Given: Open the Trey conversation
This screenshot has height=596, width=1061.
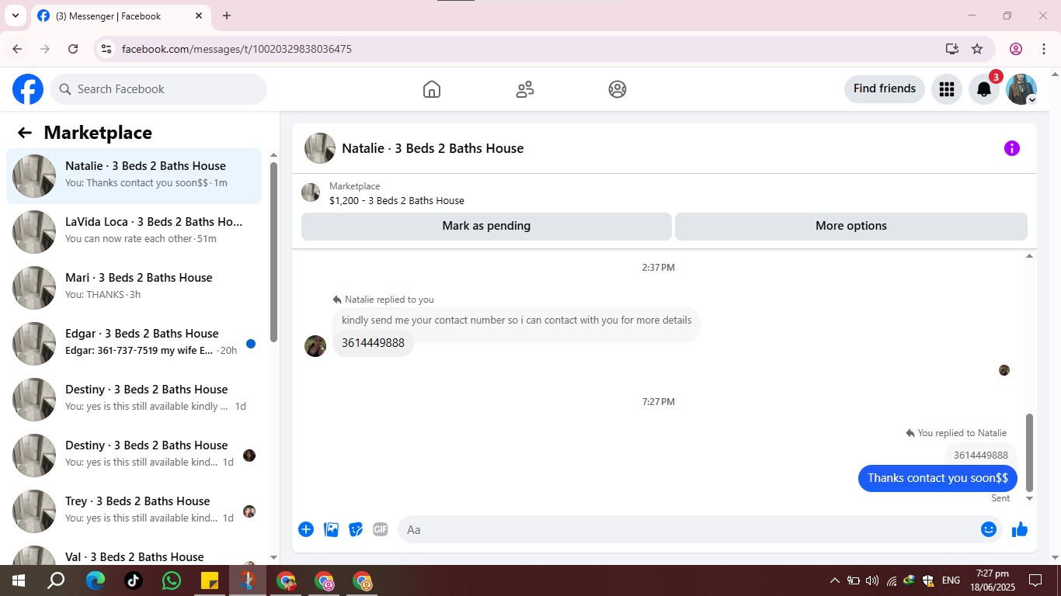Looking at the screenshot, I should coord(134,511).
